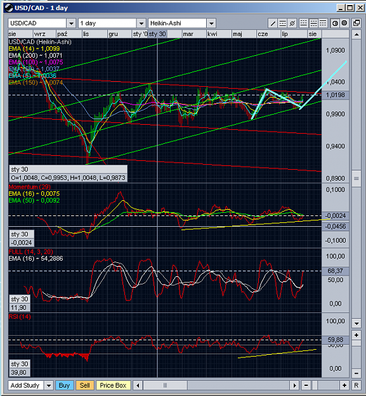Click the 1 day interval field

pos(107,23)
